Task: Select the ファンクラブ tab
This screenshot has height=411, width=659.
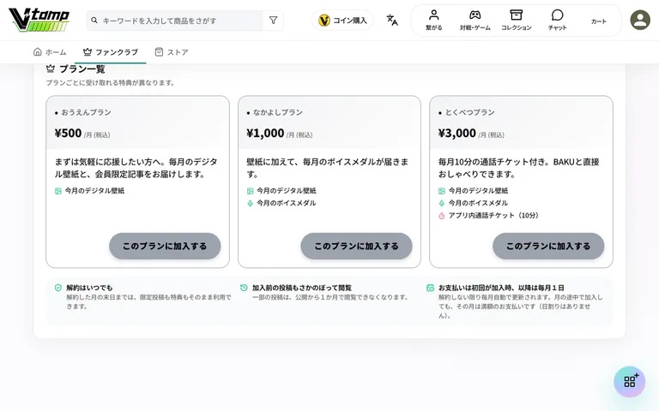Action: click(x=111, y=52)
